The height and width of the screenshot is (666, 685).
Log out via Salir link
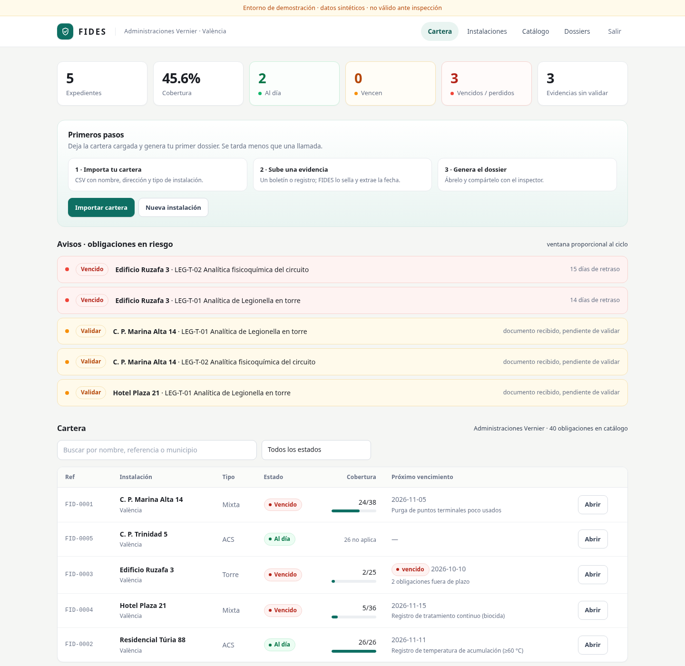coord(614,31)
